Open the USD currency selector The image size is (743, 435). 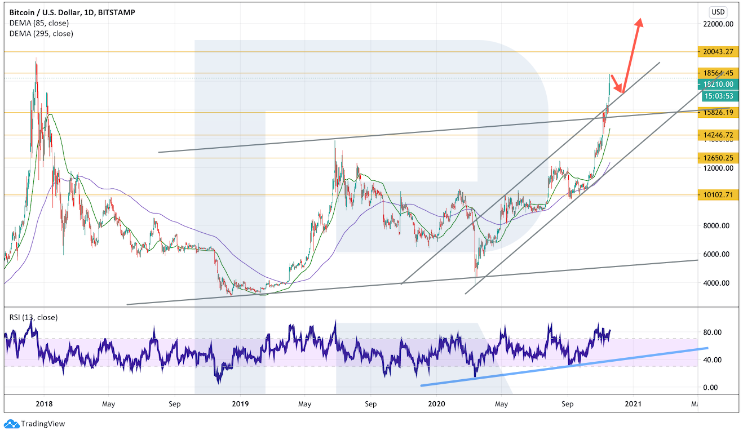[x=718, y=12]
